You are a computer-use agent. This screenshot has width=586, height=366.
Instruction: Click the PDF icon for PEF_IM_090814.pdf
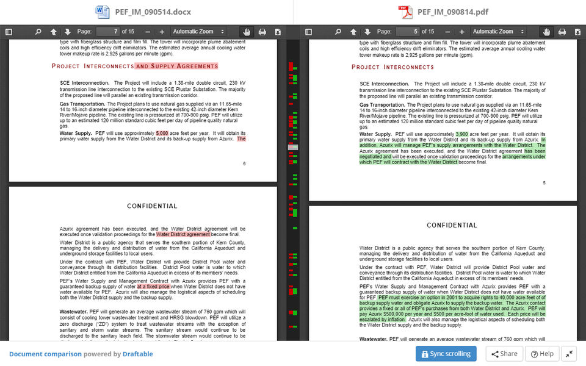(x=405, y=12)
